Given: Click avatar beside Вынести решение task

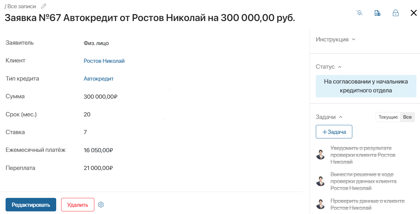Looking at the screenshot, I should [x=320, y=181].
